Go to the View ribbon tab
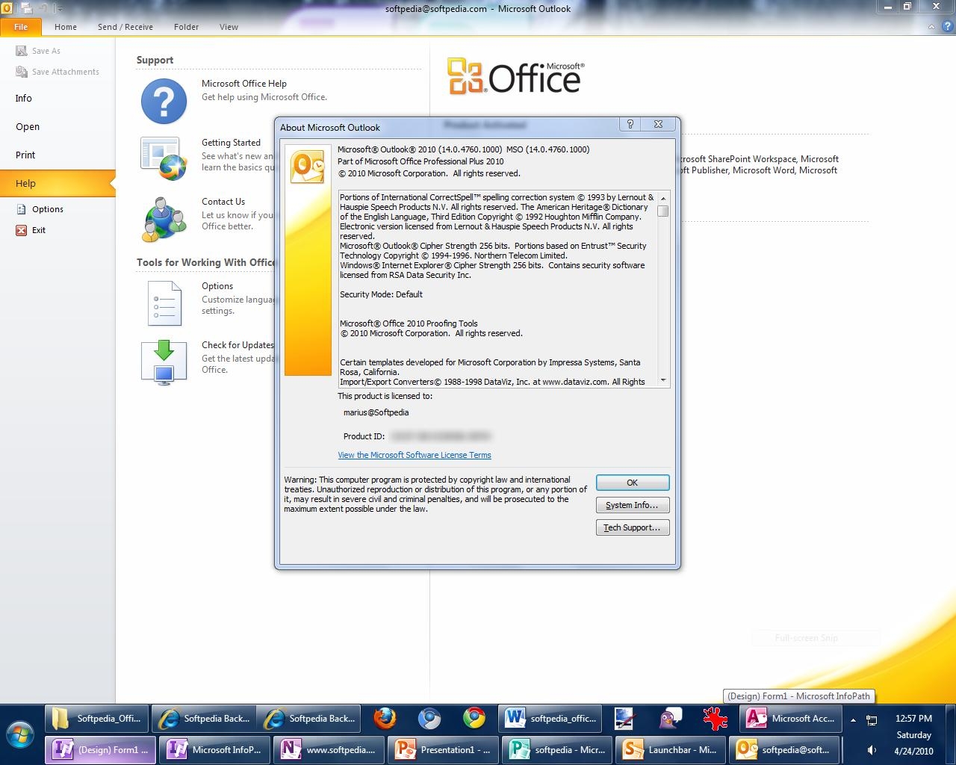 (229, 27)
